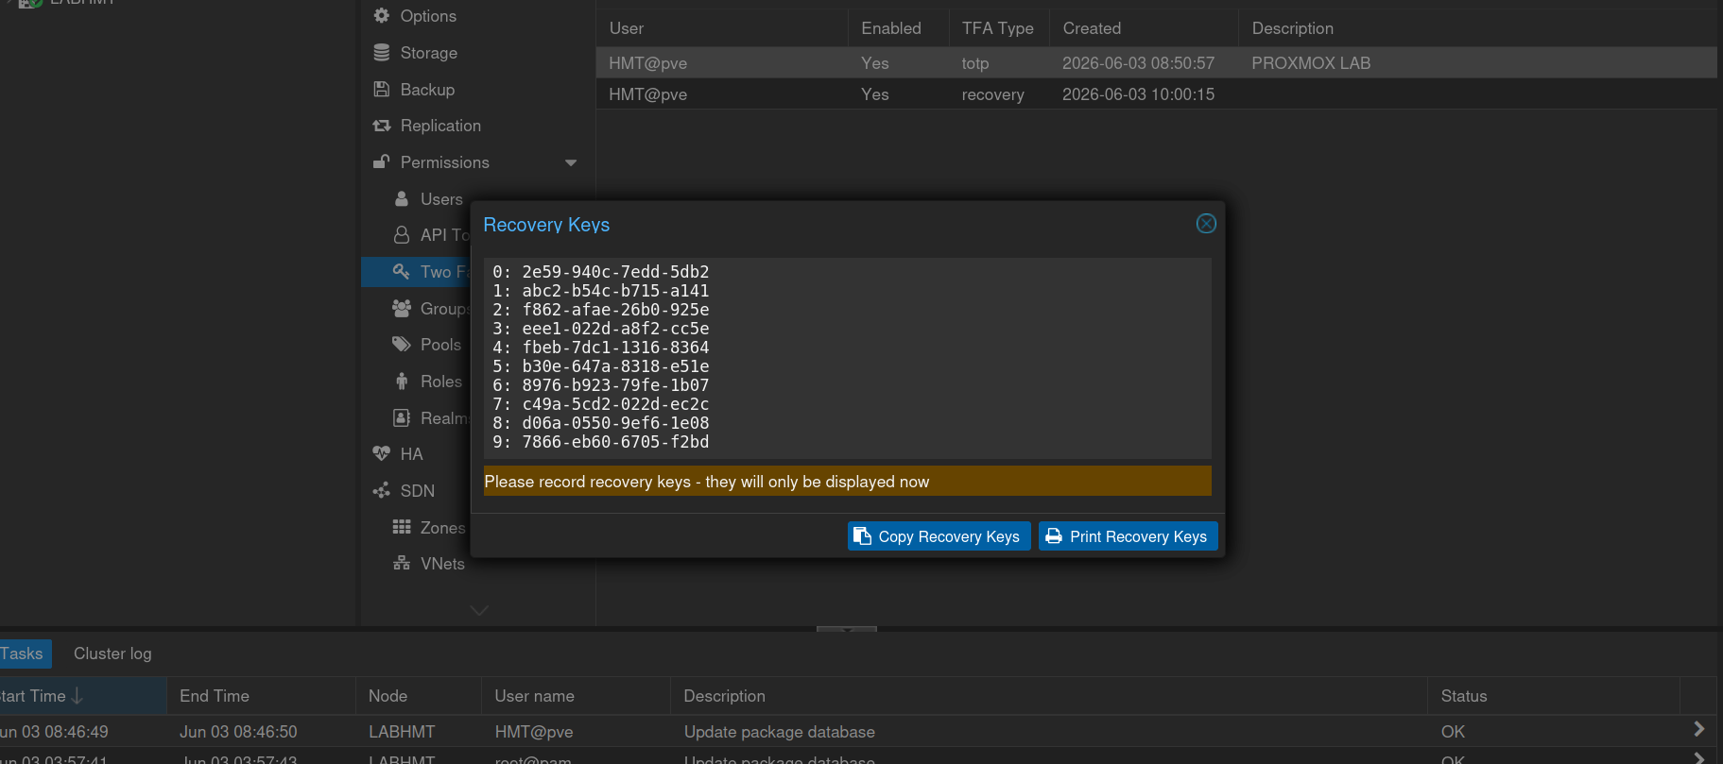This screenshot has width=1723, height=764.
Task: Click Copy Recovery Keys button
Action: [x=939, y=536]
